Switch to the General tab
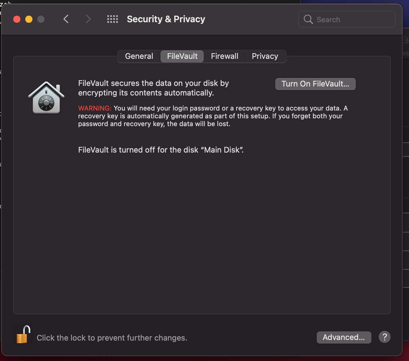This screenshot has height=361, width=409. pos(139,56)
